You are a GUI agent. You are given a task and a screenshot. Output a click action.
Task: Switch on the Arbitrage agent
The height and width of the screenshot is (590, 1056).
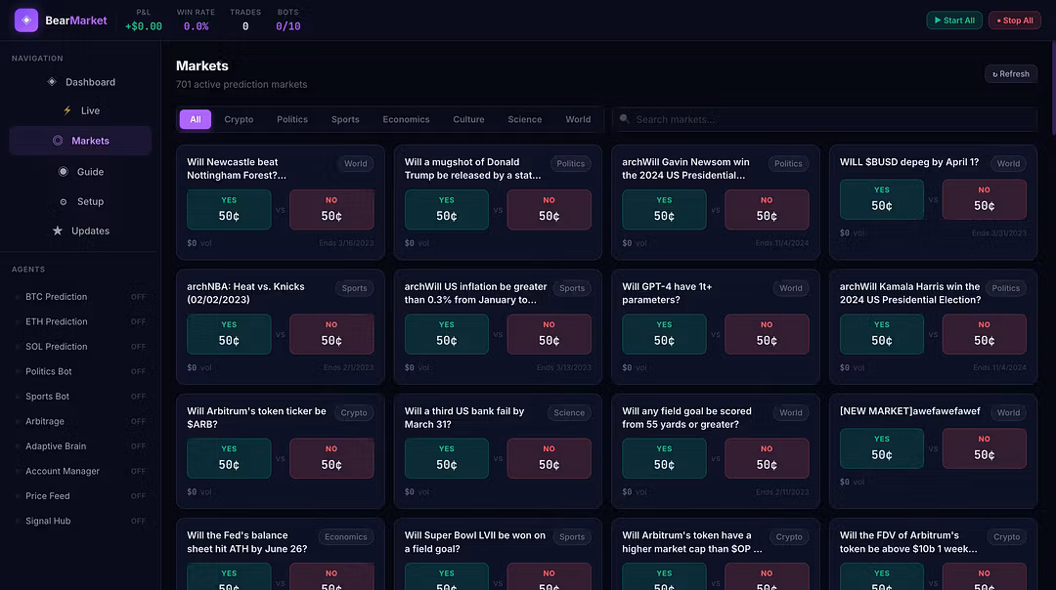(138, 422)
